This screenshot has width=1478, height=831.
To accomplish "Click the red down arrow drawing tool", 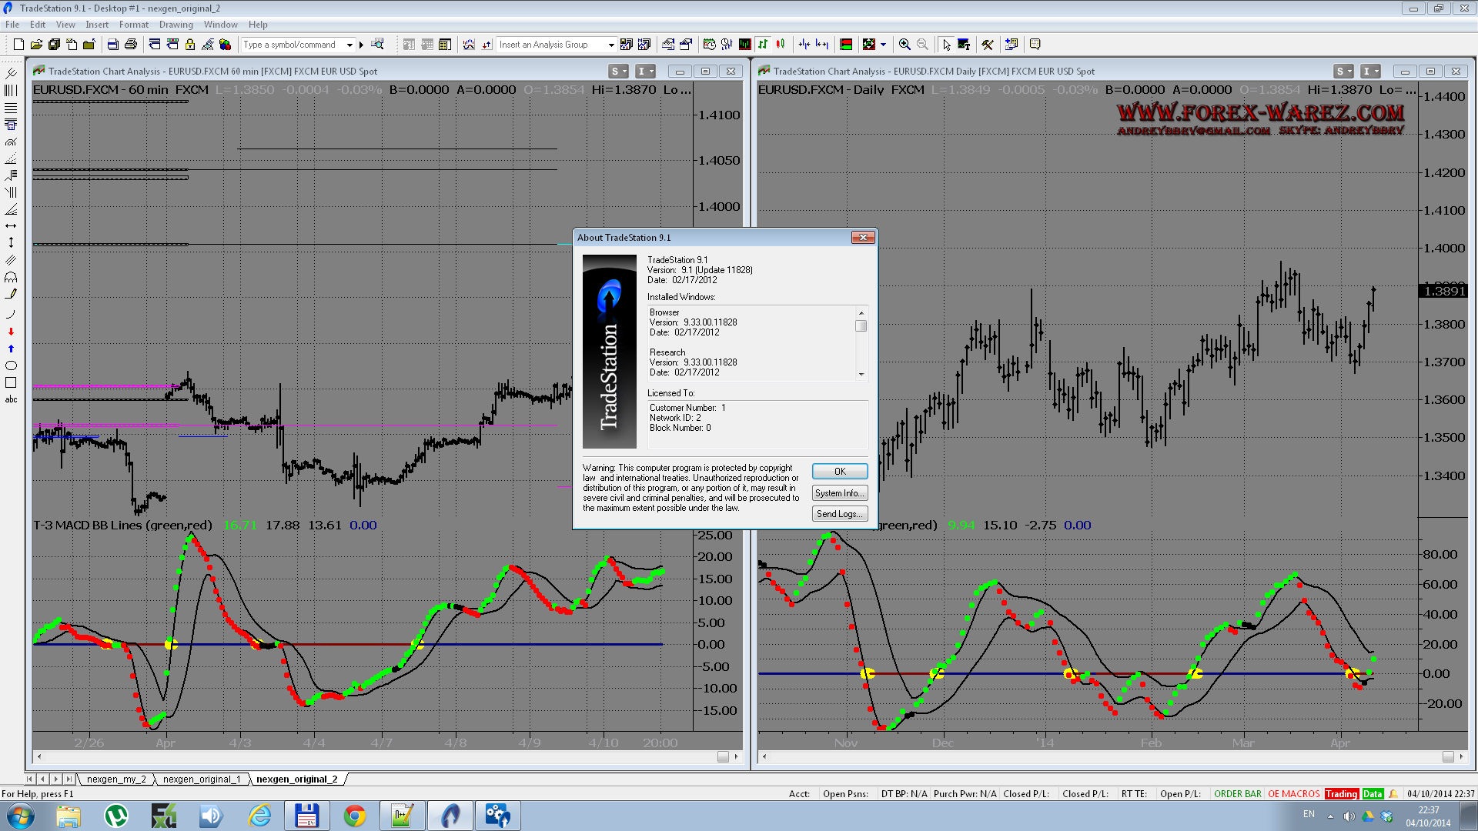I will coord(11,332).
